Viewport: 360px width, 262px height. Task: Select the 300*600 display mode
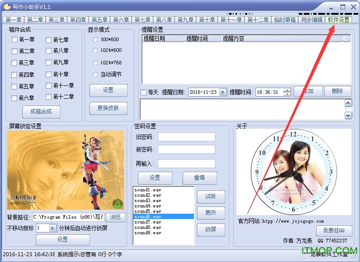[x=94, y=40]
